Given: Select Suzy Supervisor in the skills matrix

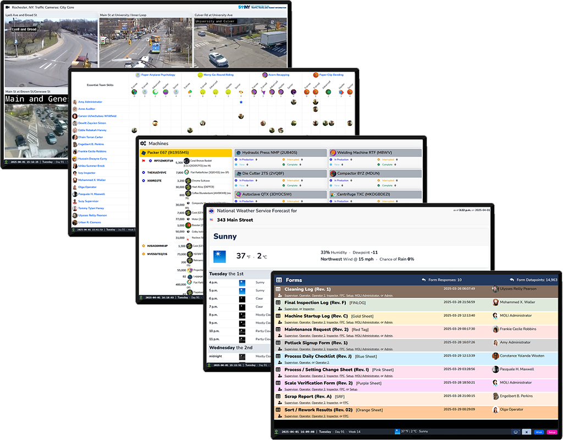Looking at the screenshot, I should 89,201.
